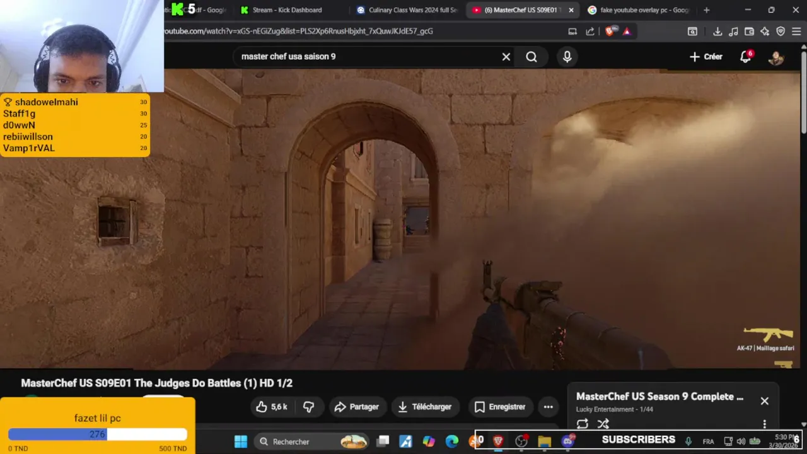Open Brave browser from the taskbar
Image resolution: width=807 pixels, height=454 pixels.
tap(498, 441)
